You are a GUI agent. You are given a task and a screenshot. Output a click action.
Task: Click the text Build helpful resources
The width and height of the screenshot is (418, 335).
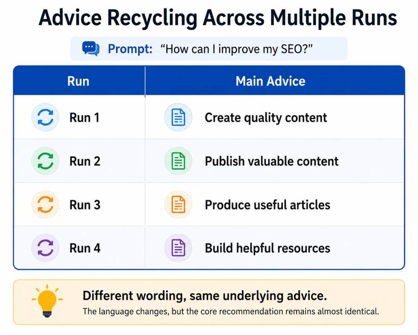click(268, 248)
